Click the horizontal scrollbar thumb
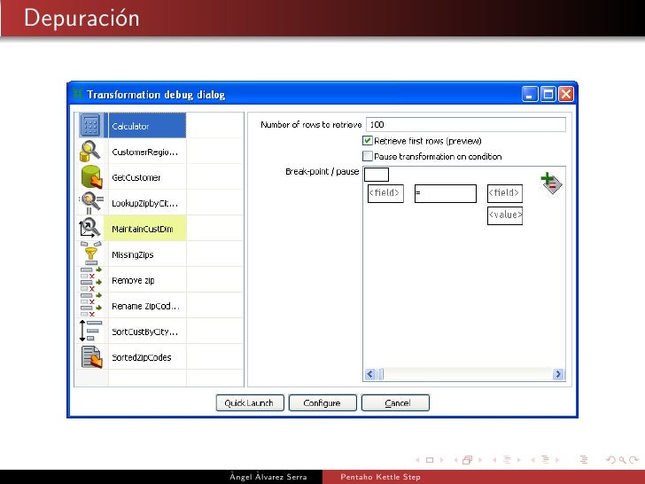645x484 pixels. (381, 374)
